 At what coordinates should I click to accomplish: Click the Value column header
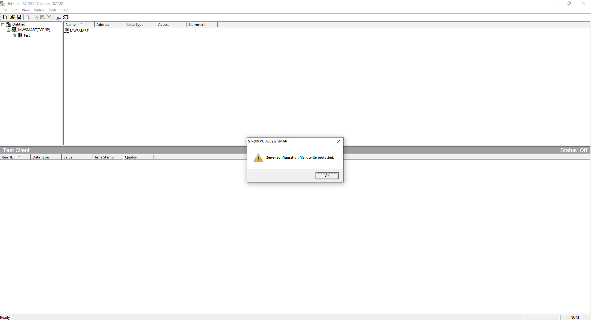[x=77, y=157]
